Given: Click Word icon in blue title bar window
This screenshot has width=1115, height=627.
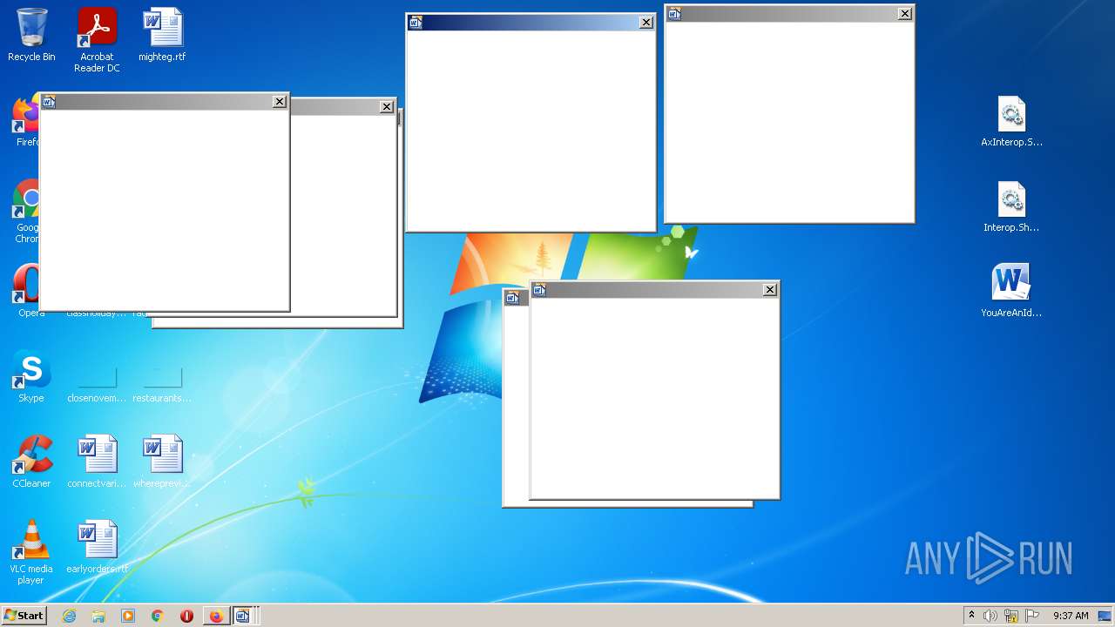Looking at the screenshot, I should (416, 23).
